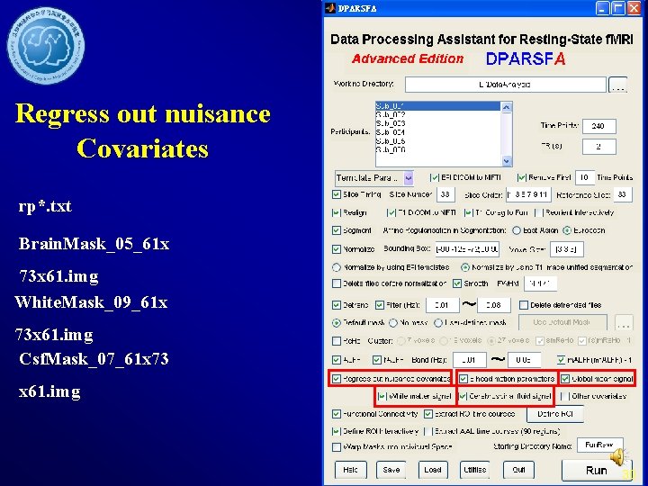This screenshot has width=648, height=486.
Task: Enable Delete files before normalization checkbox
Action: tap(337, 283)
